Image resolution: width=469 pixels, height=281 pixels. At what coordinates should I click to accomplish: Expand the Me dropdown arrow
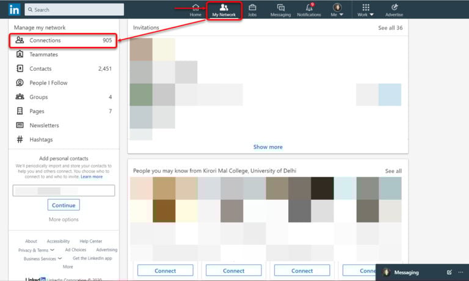coord(341,15)
